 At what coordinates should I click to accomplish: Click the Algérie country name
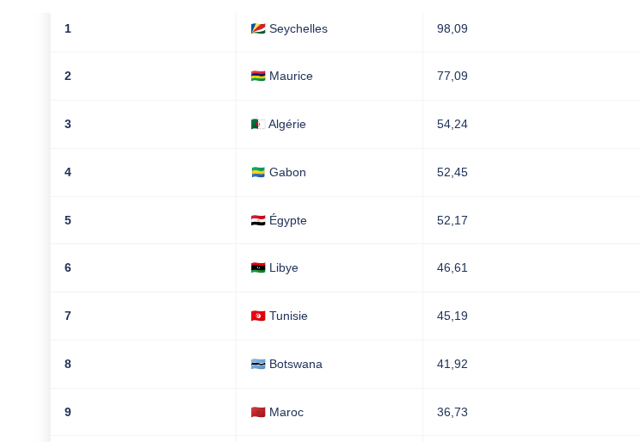point(287,124)
